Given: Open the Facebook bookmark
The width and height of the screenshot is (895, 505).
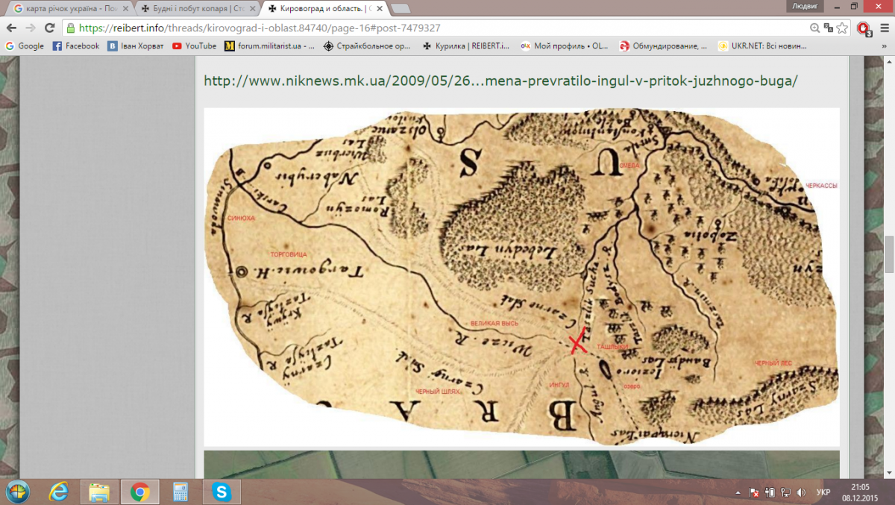Looking at the screenshot, I should click(x=75, y=46).
